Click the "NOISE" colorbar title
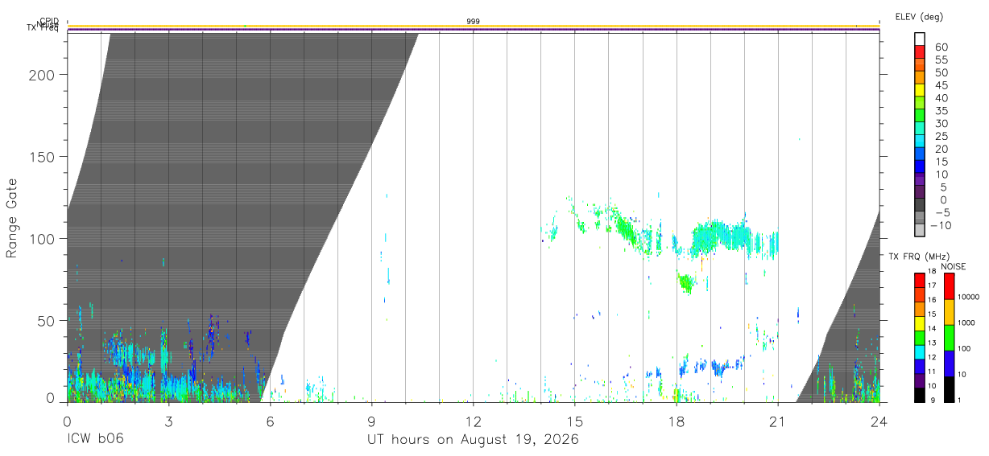The image size is (989, 456). (953, 266)
